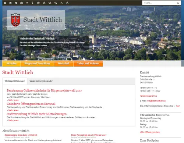Click the printer icon
This screenshot has height=143, width=184.
click(x=38, y=3)
